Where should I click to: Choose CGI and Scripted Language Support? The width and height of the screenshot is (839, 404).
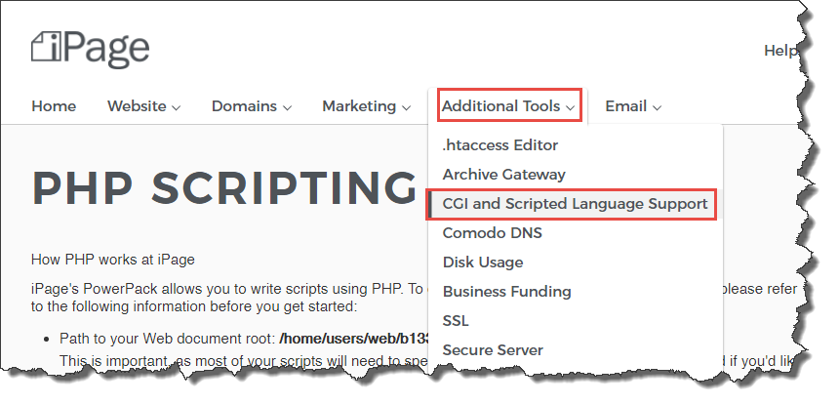(x=576, y=204)
